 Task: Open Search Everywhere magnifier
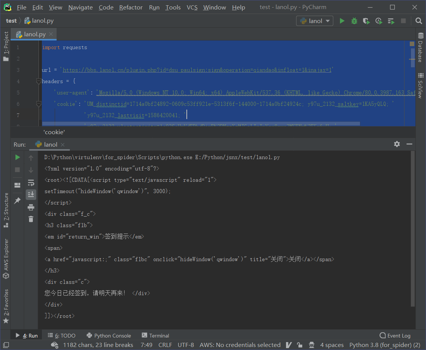(x=419, y=21)
